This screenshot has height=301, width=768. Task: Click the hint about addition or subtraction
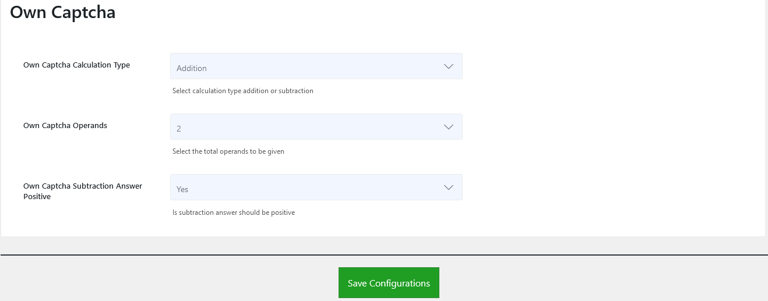point(243,91)
